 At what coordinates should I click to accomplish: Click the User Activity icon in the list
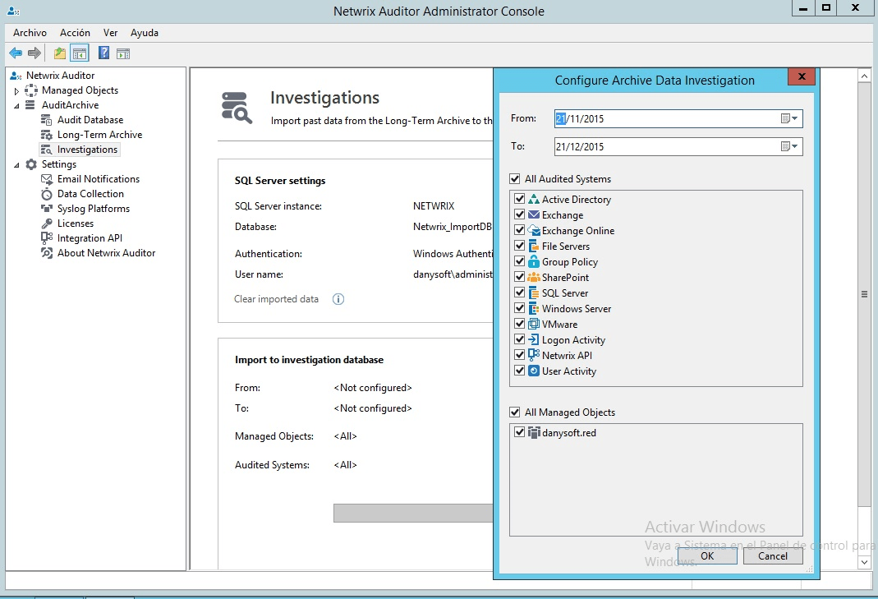point(534,371)
